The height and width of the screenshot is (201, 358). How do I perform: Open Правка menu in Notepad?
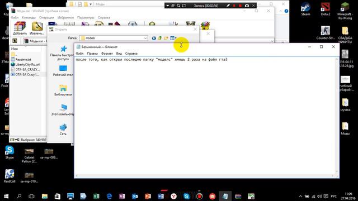tap(92, 54)
